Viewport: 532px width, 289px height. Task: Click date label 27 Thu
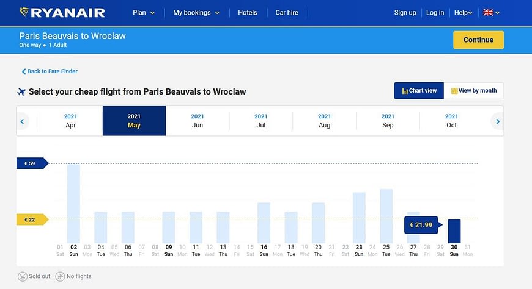point(413,251)
